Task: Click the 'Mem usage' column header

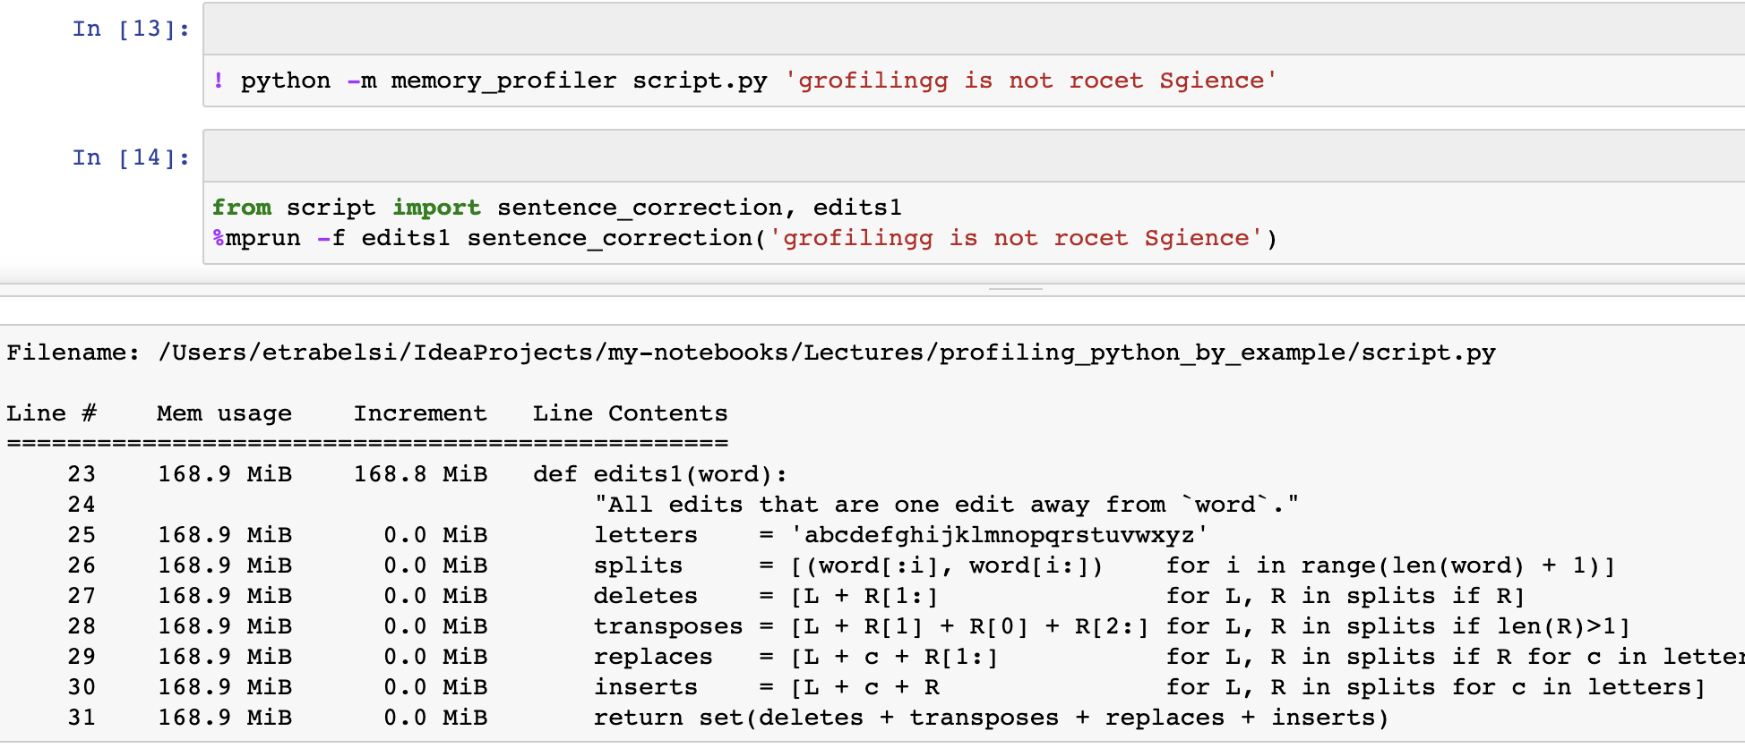Action: (x=224, y=413)
